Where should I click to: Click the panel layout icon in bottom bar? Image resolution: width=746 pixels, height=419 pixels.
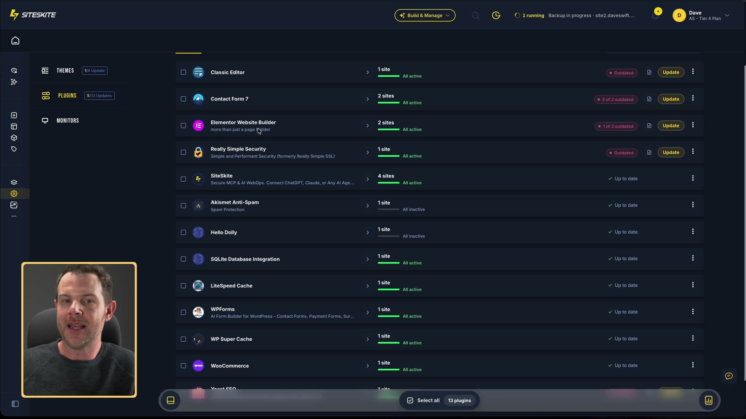click(x=171, y=400)
